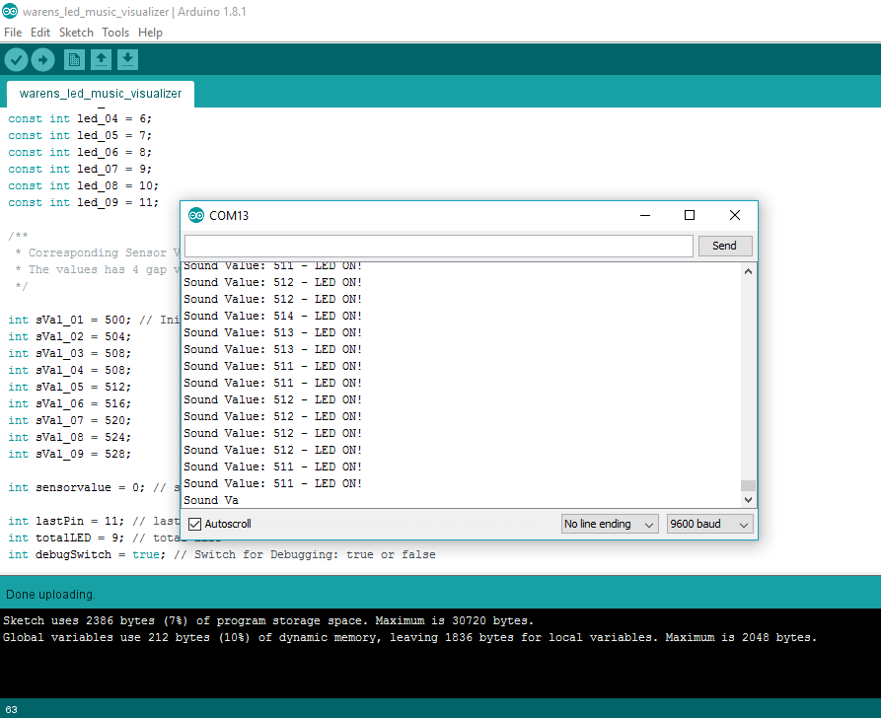Click the code line 'const int led_09 = 11;'
Image resolution: width=881 pixels, height=718 pixels.
tap(83, 202)
